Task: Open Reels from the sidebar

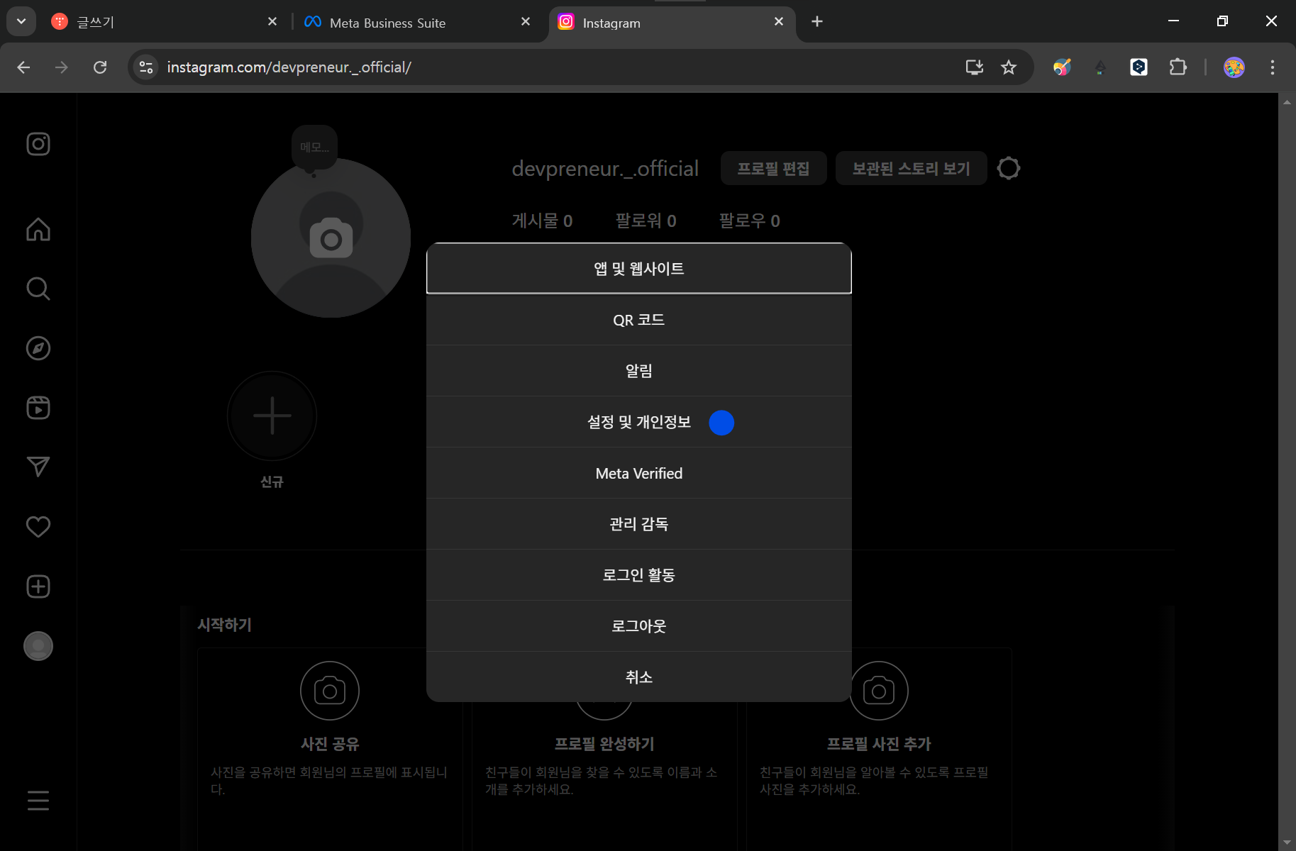Action: (x=38, y=408)
